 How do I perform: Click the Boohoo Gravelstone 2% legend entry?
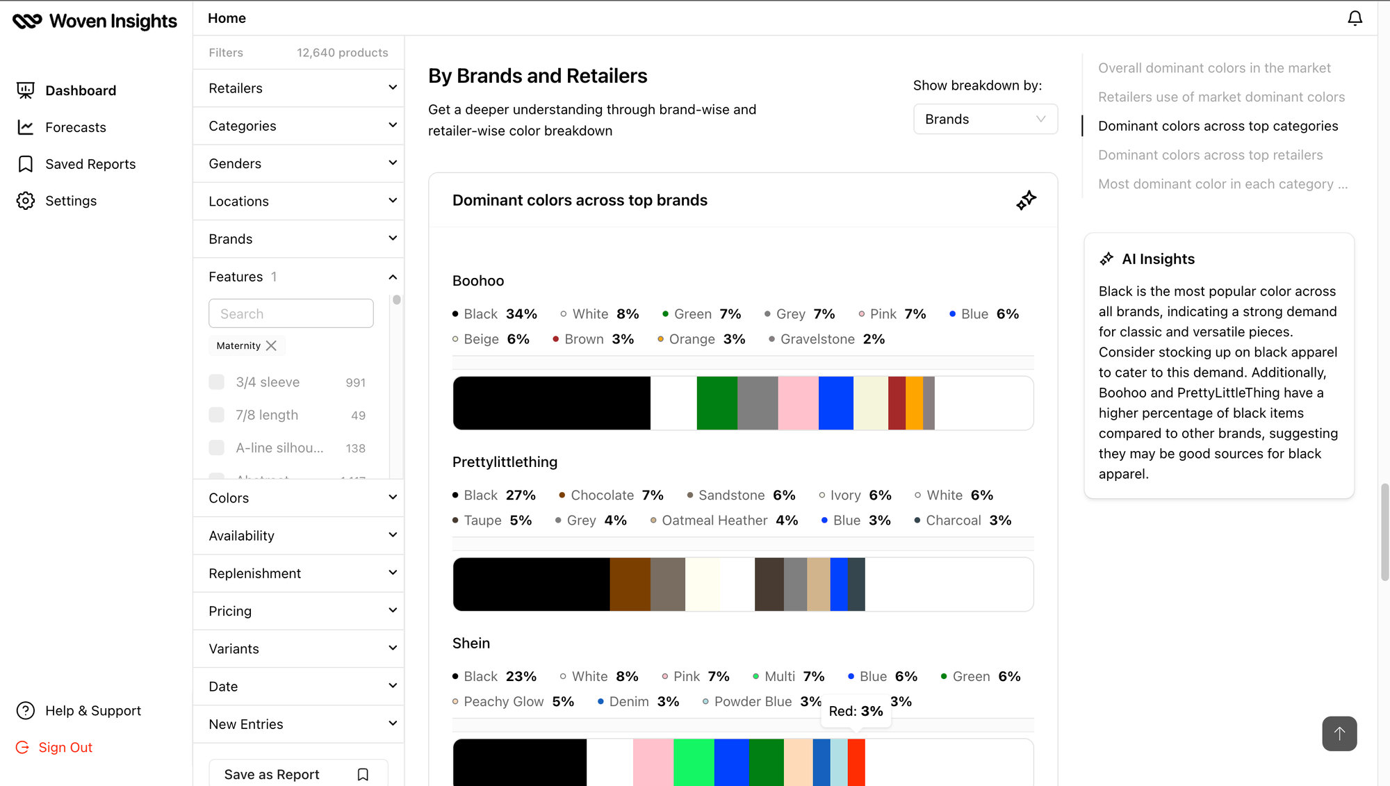[826, 339]
